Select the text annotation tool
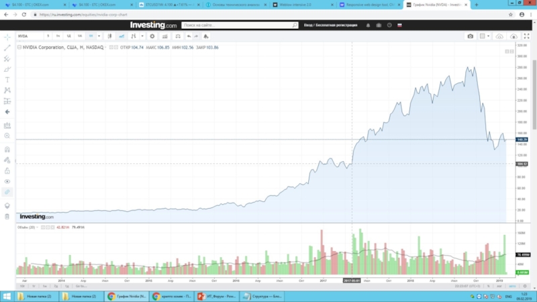 tap(7, 80)
